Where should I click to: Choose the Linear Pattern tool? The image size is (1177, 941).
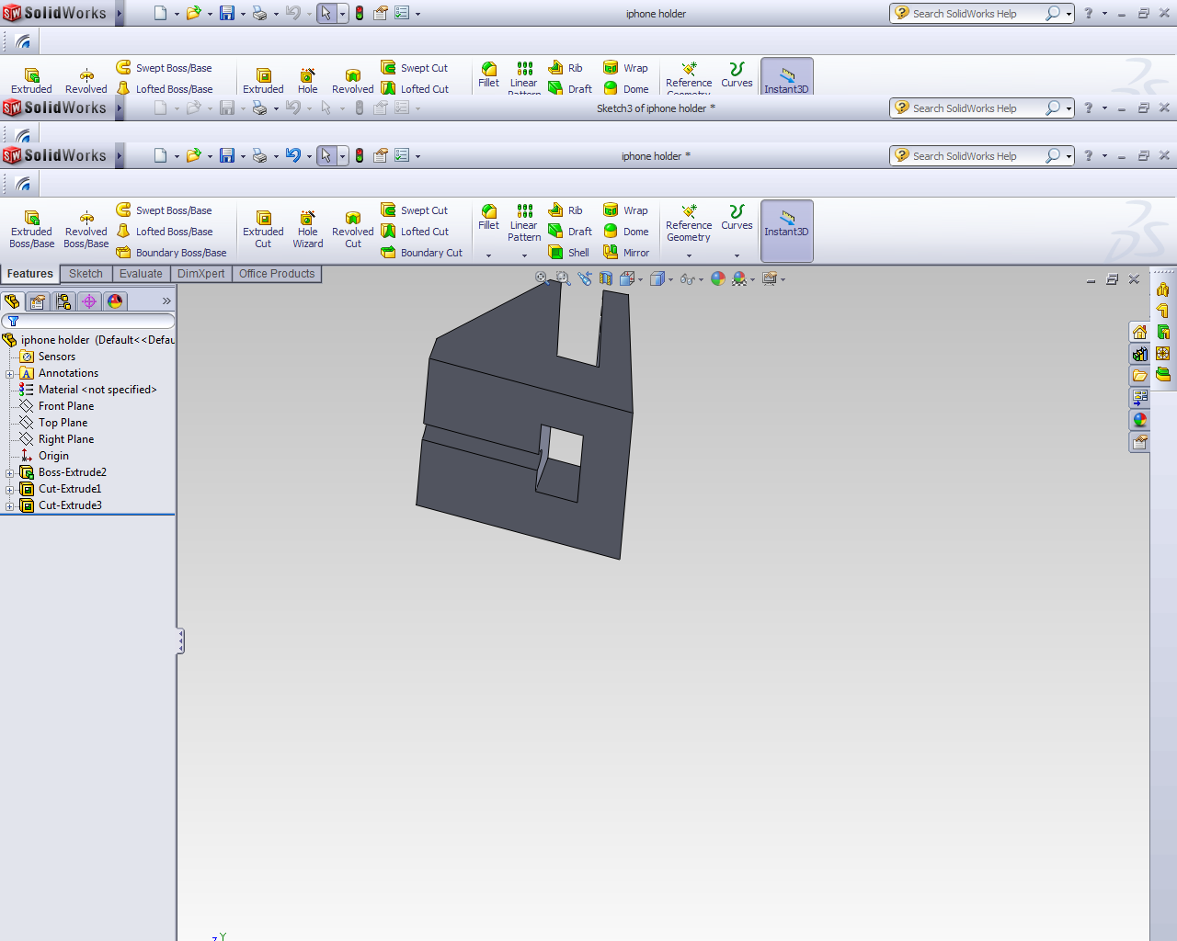click(x=524, y=223)
